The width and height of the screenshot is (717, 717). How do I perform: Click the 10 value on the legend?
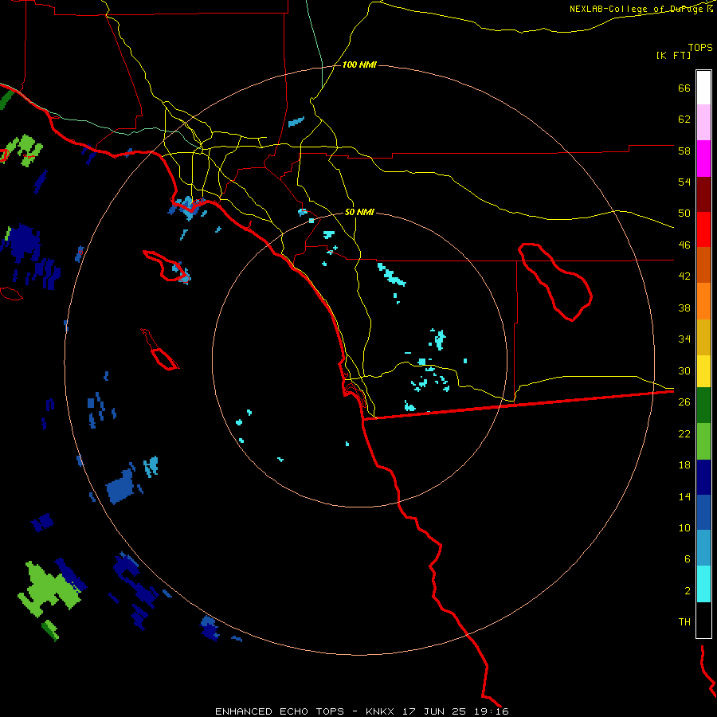tap(684, 527)
